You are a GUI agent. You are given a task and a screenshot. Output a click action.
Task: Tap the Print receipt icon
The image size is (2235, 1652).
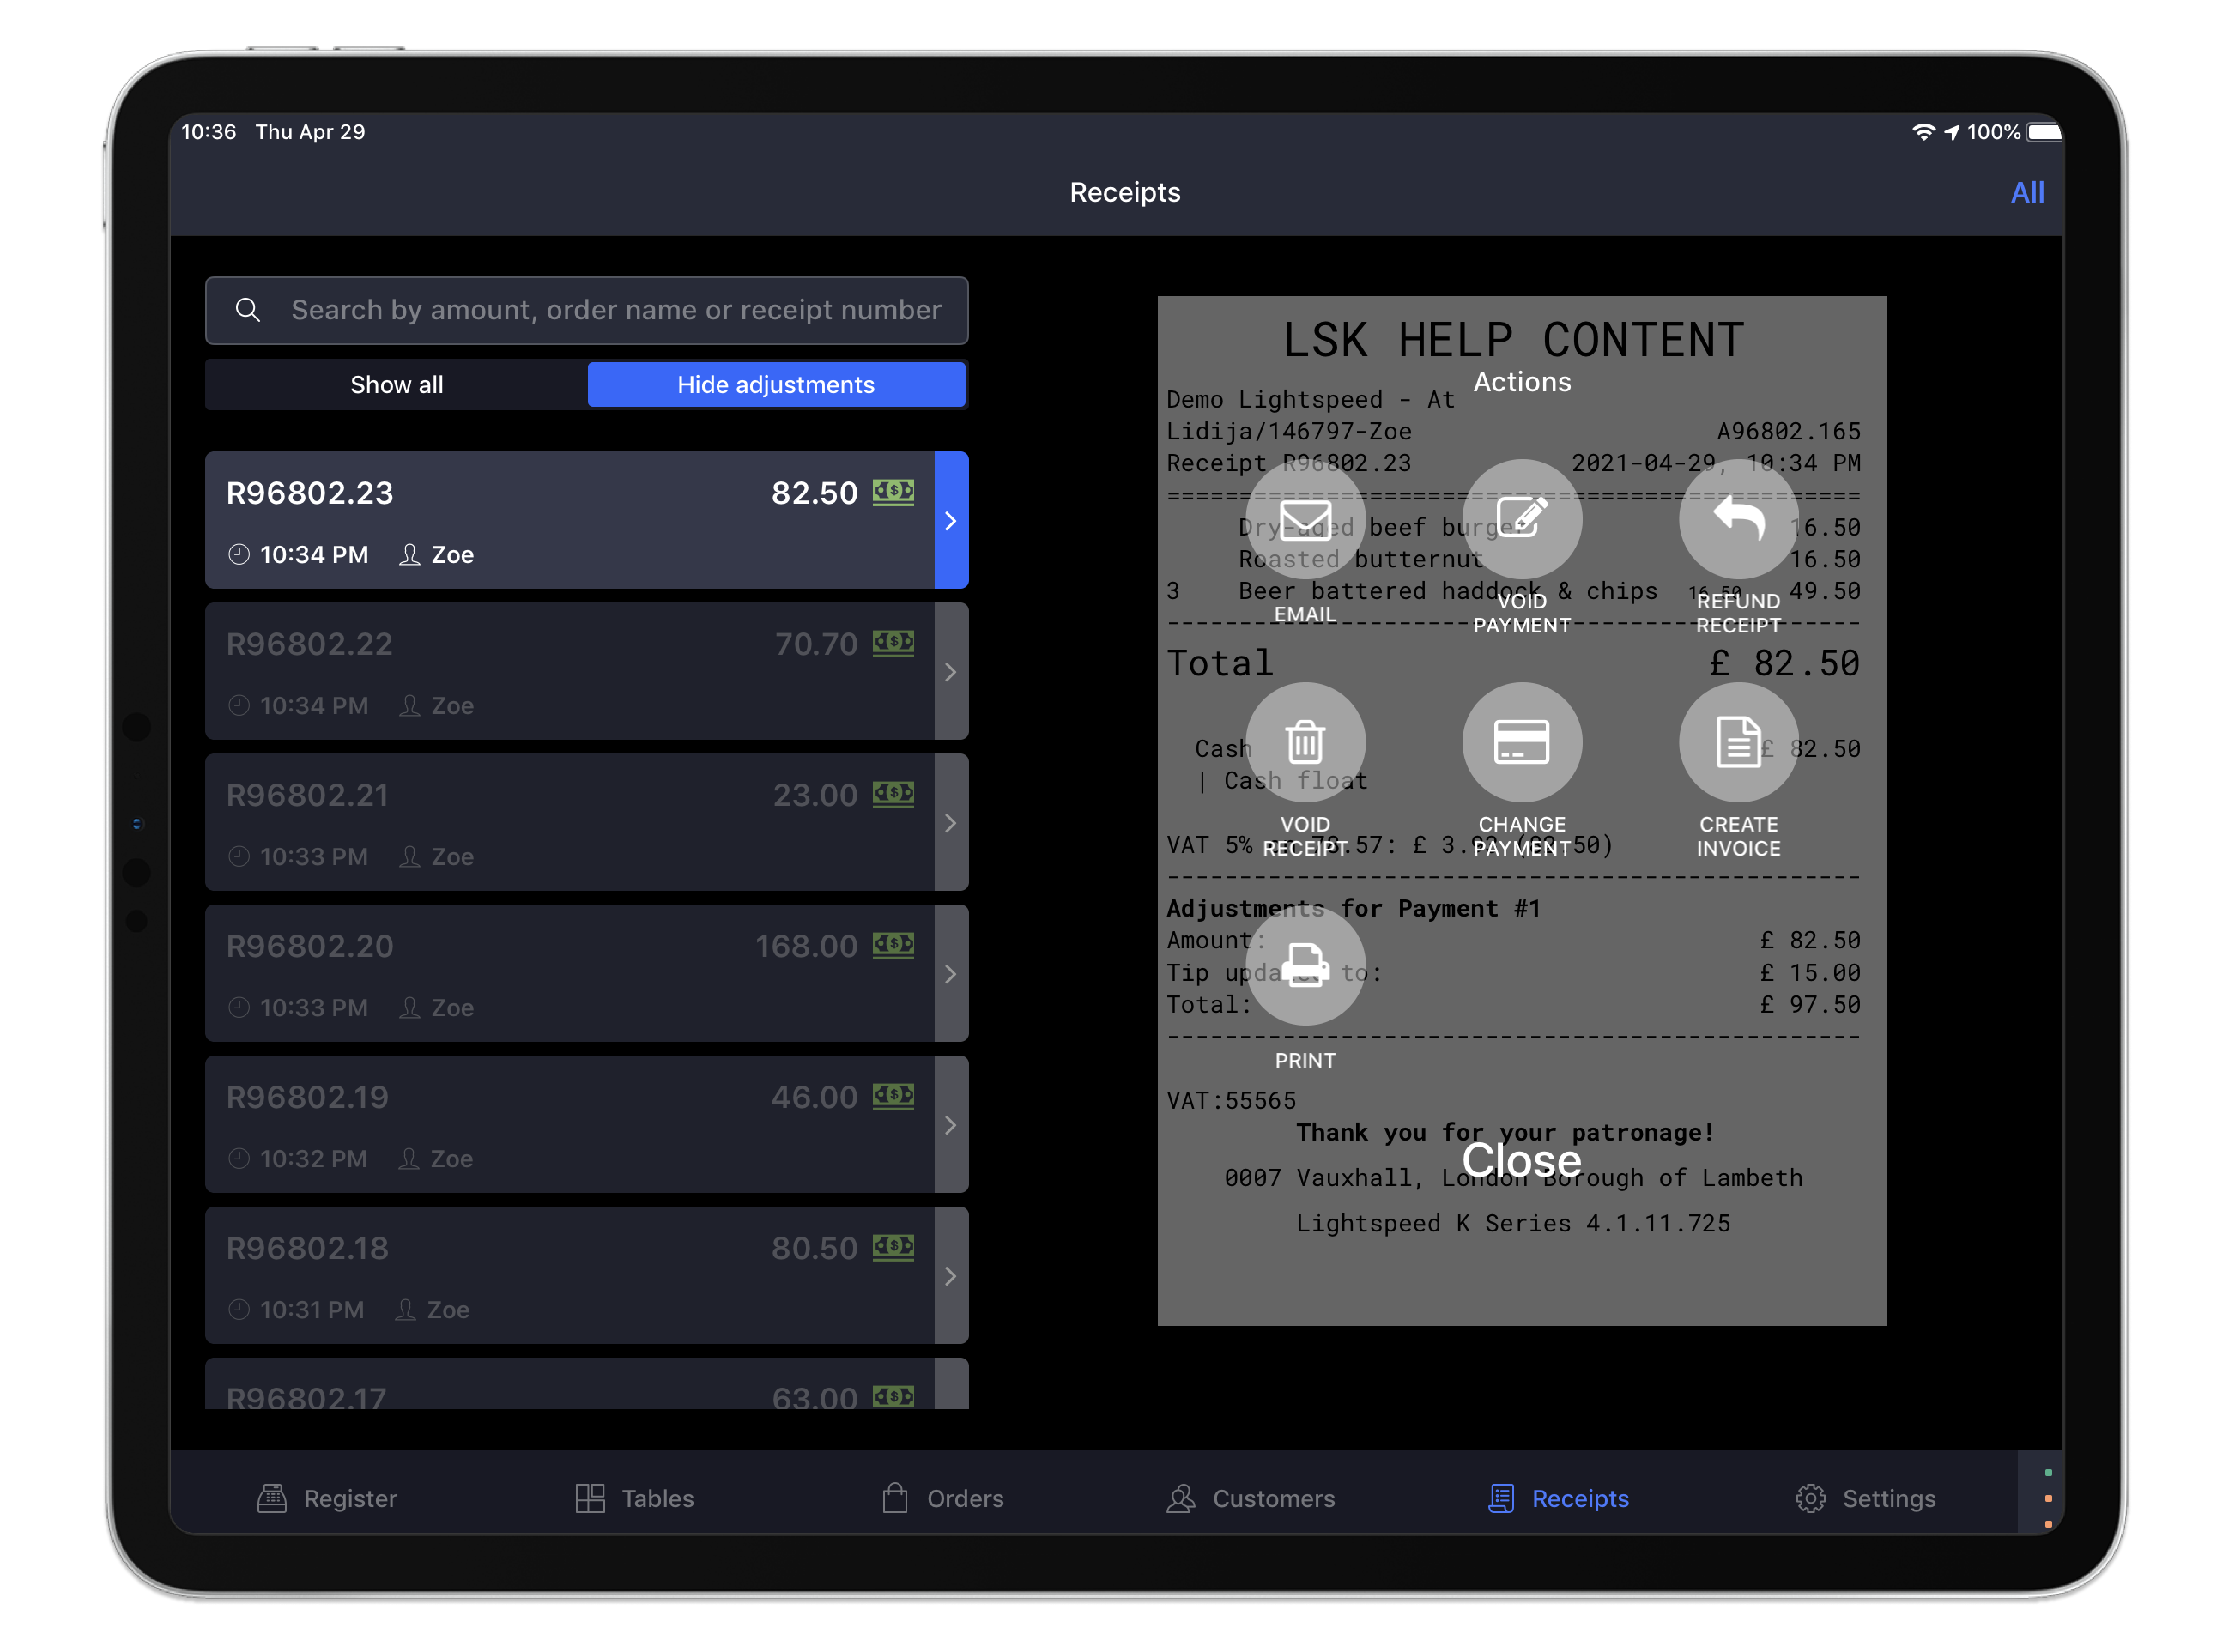point(1305,965)
